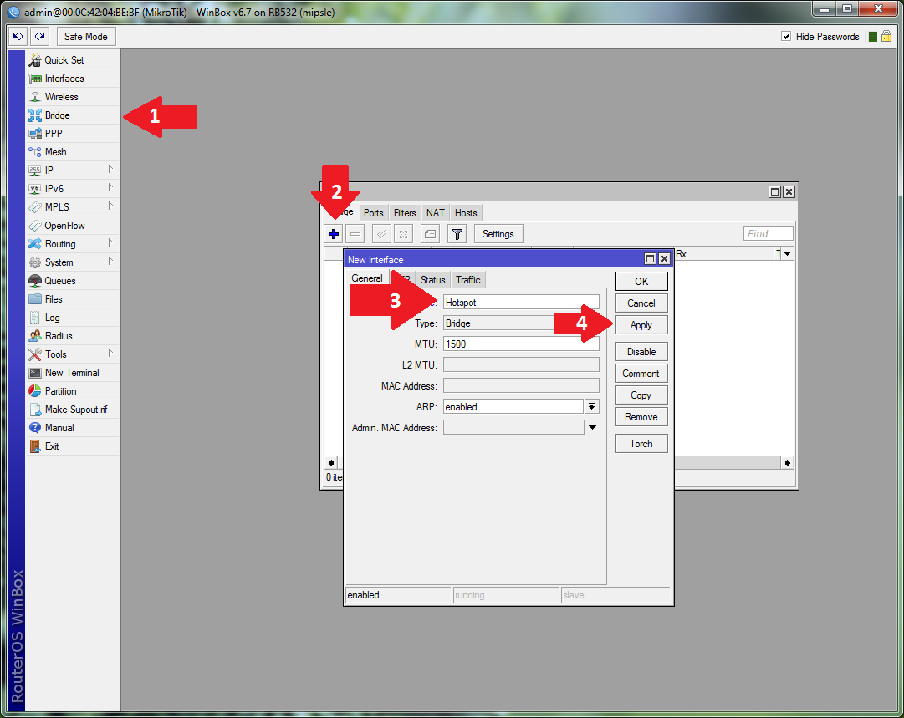Open the Log sidebar entry

coord(73,318)
